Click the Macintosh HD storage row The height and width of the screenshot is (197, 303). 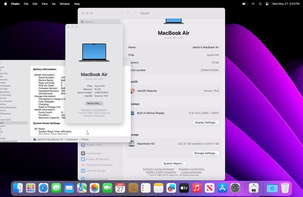[x=173, y=144]
